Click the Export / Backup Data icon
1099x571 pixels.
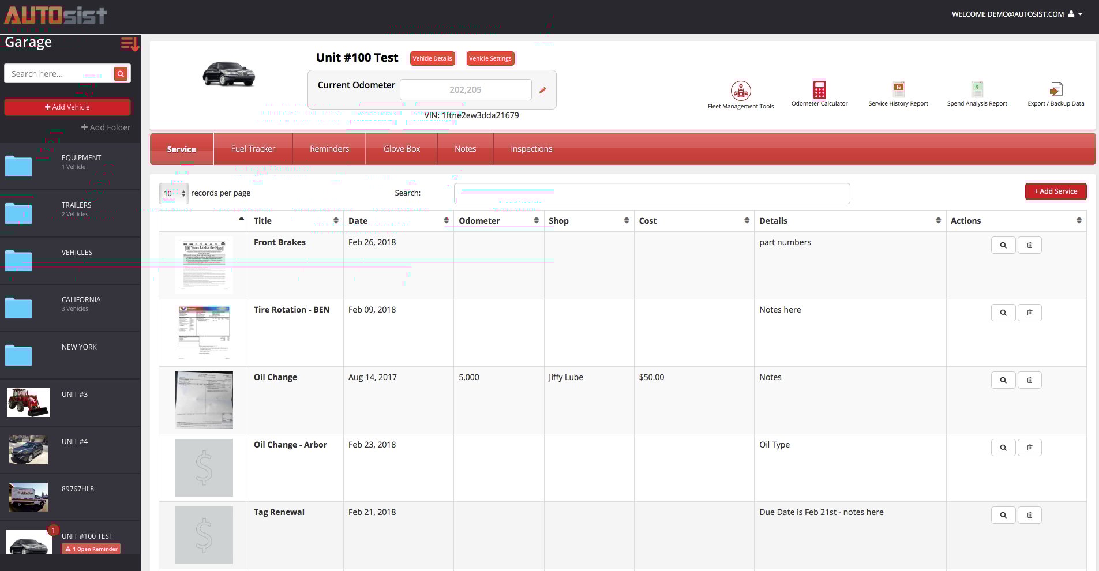click(x=1056, y=90)
